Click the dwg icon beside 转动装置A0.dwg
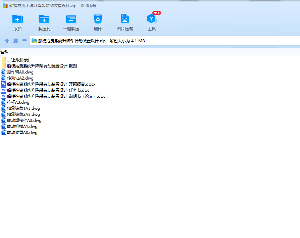Viewport: 300px width, 238px height. (x=4, y=133)
